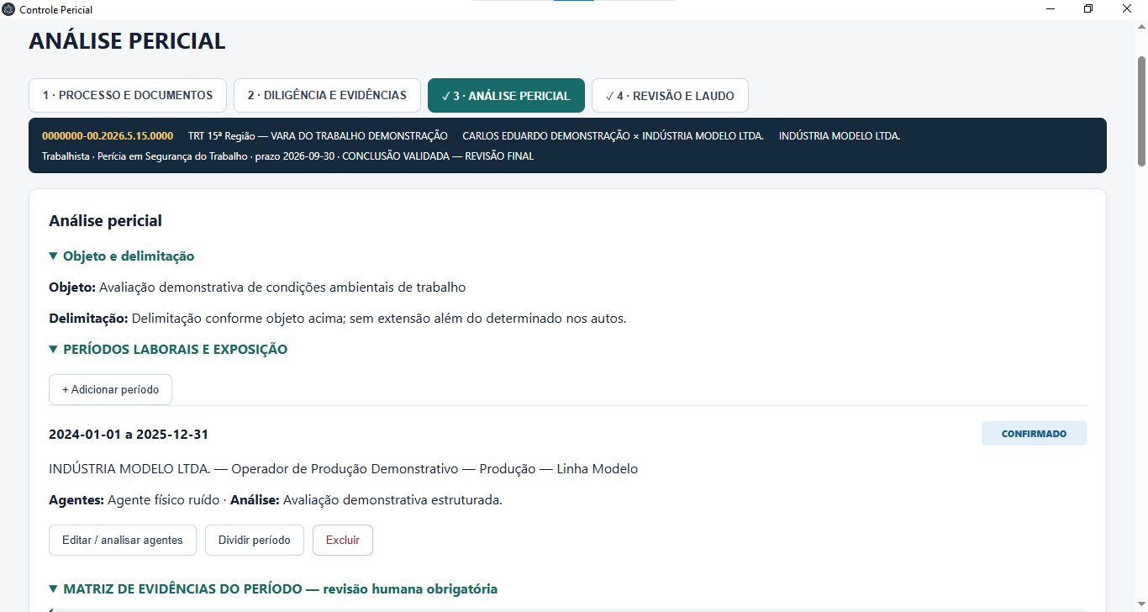Click the vertical scrollbar thumb
Image resolution: width=1148 pixels, height=612 pixels.
tap(1141, 111)
